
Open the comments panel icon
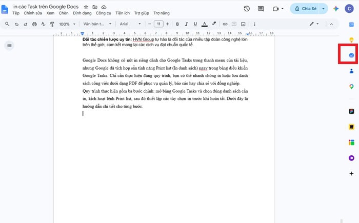click(261, 9)
